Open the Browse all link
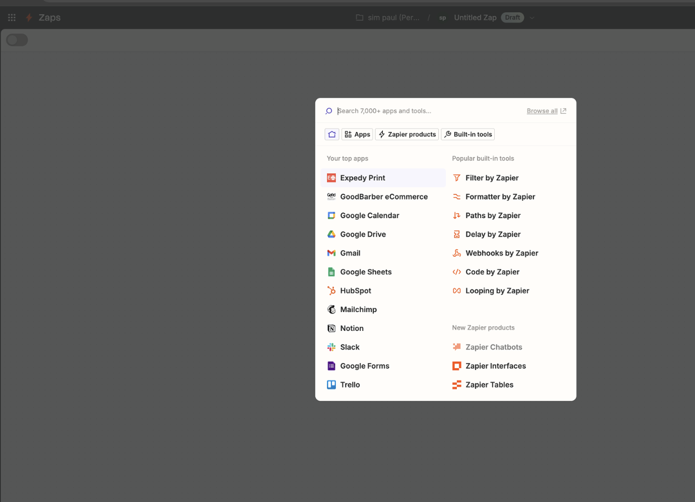695x502 pixels. click(546, 111)
